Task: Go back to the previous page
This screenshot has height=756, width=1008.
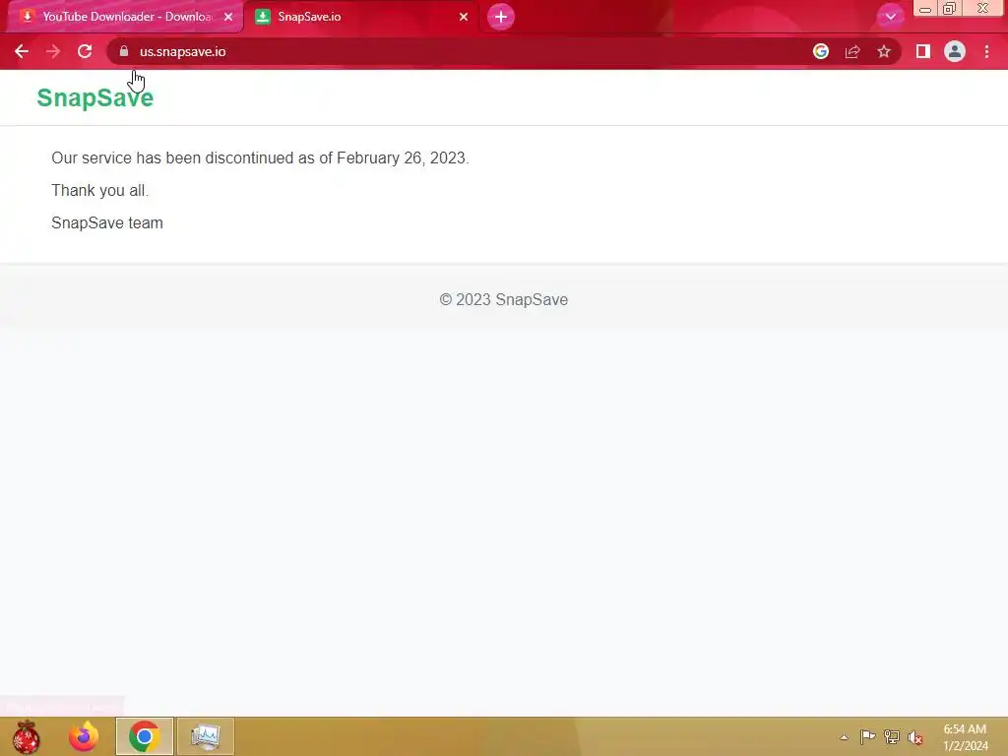Action: pyautogui.click(x=22, y=51)
